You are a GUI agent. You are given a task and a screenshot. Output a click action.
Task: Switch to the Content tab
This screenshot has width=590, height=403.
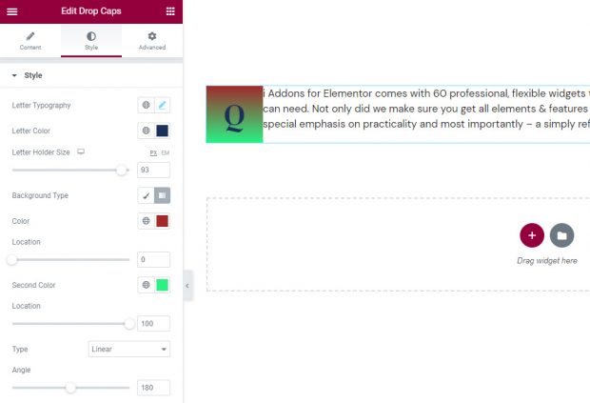[30, 40]
